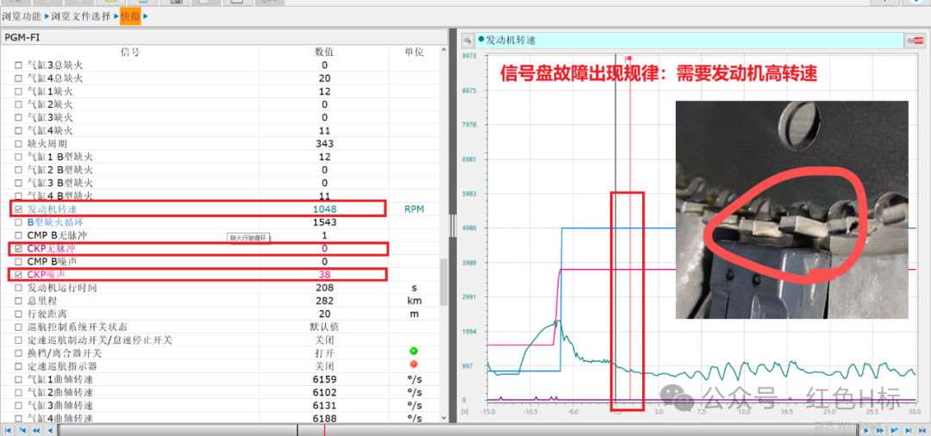Image resolution: width=931 pixels, height=436 pixels.
Task: Click the 气缸4总缺火 value 20
Action: [x=324, y=78]
